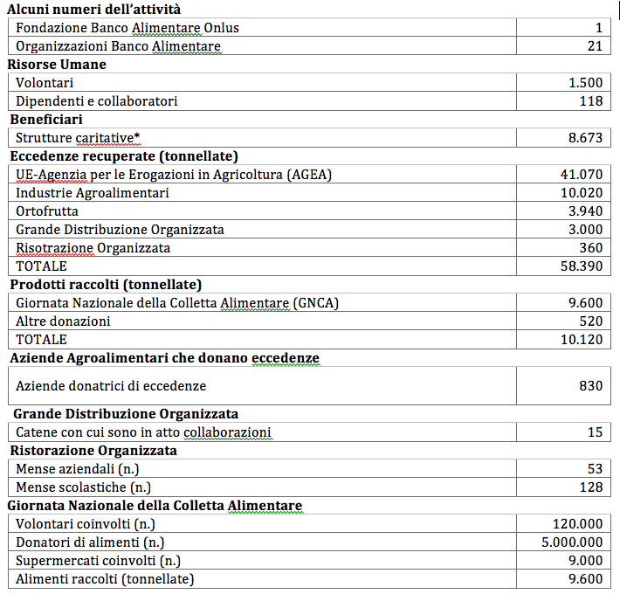Click the value 128
This screenshot has width=620, height=601.
[591, 487]
